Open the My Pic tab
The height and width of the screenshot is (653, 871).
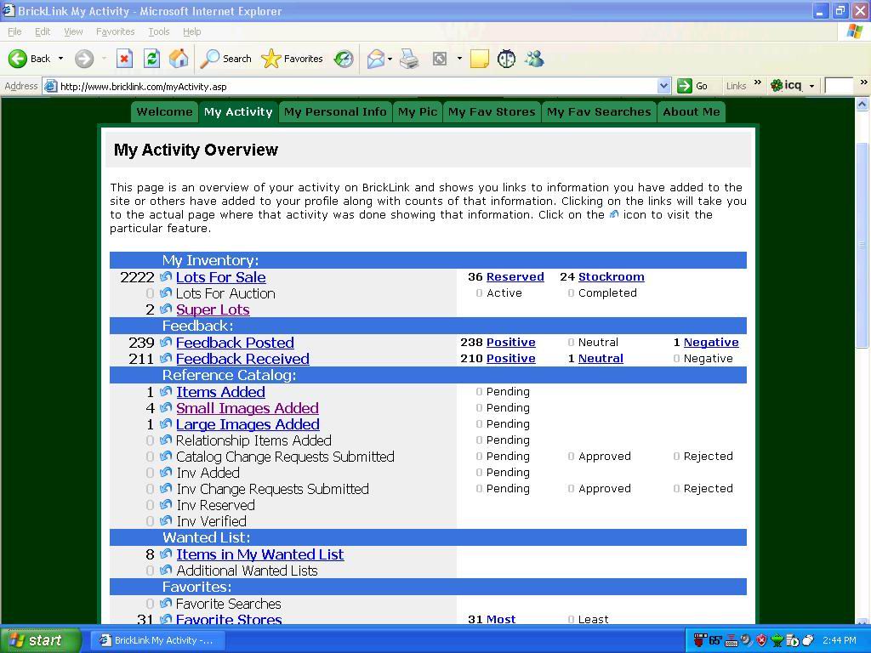coord(418,111)
